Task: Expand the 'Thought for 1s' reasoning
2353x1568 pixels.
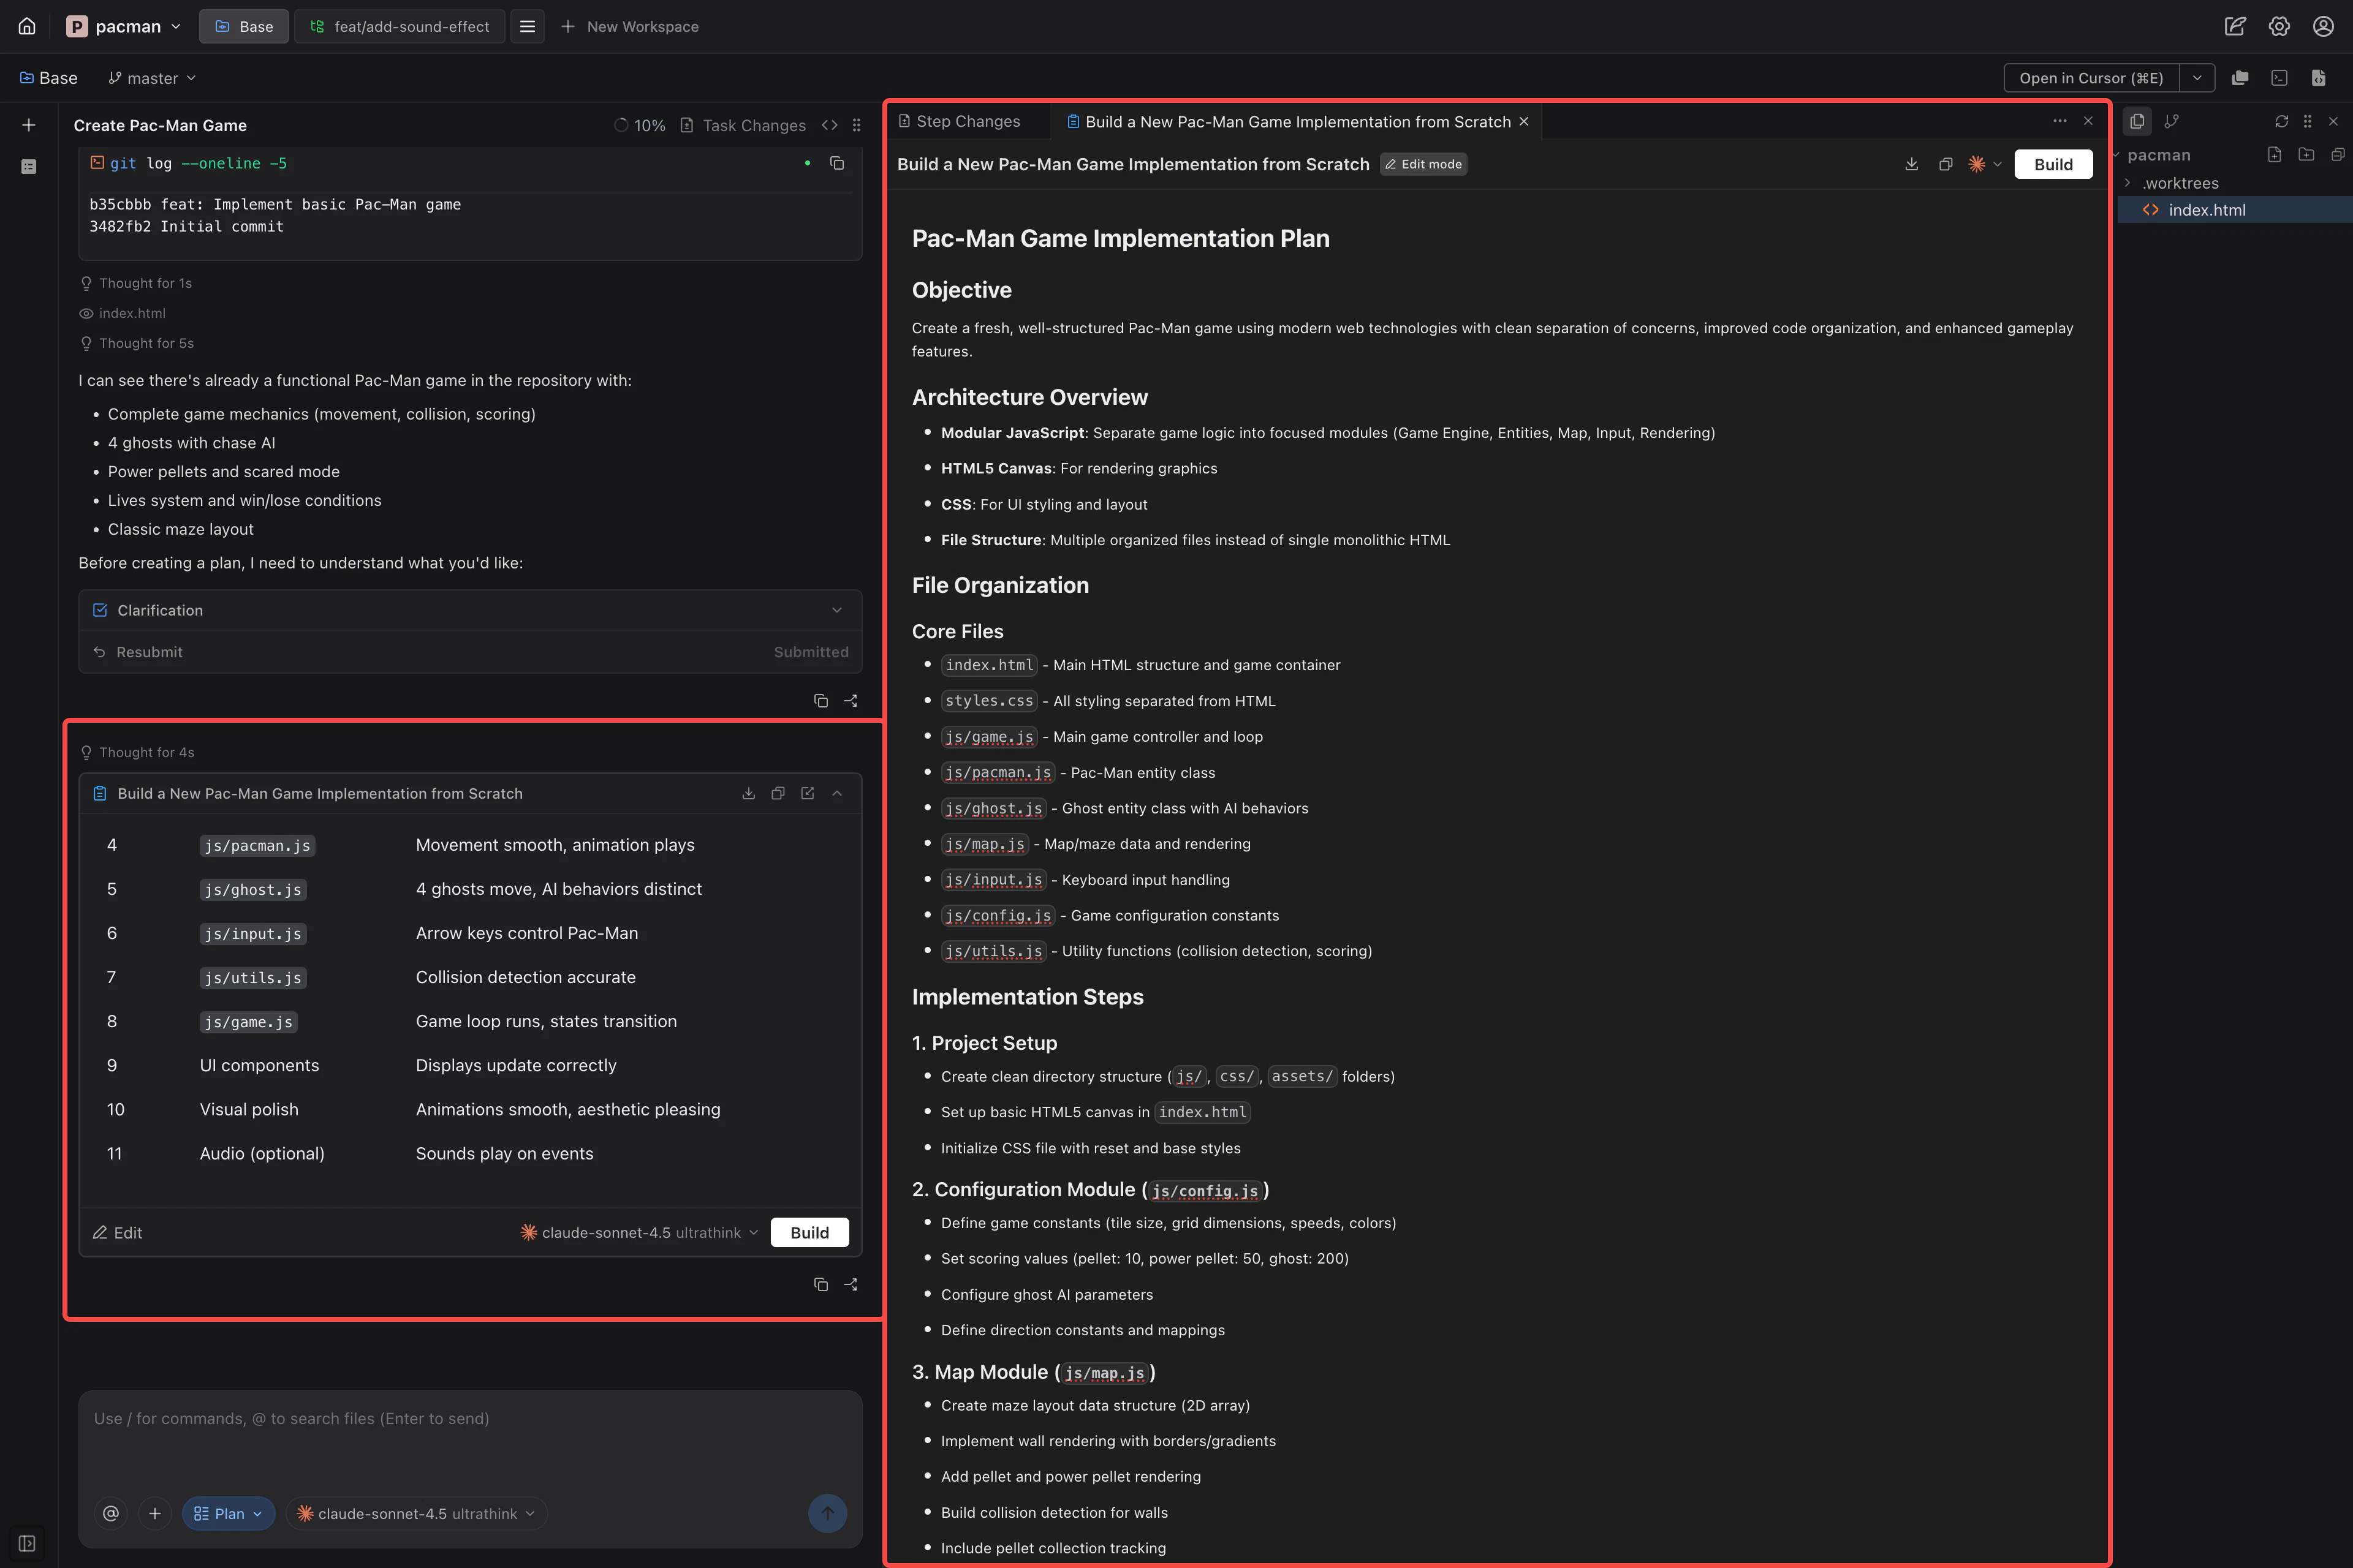Action: (x=136, y=283)
